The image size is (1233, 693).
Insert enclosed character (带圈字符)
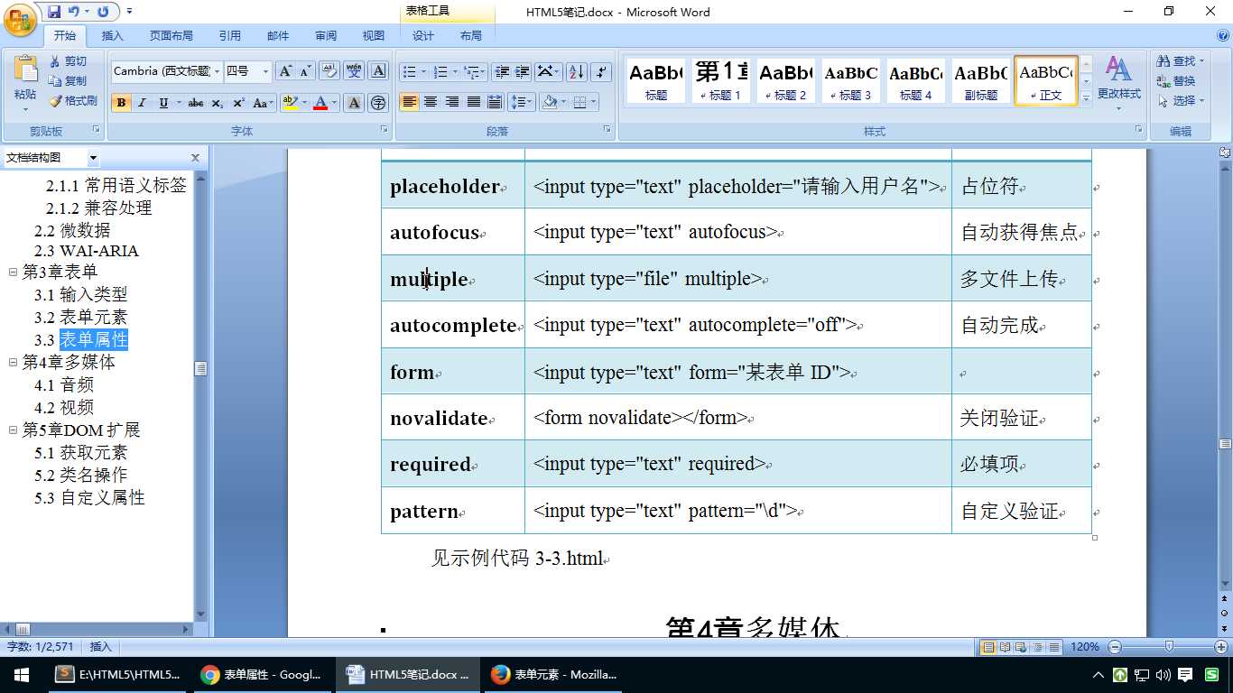(379, 103)
